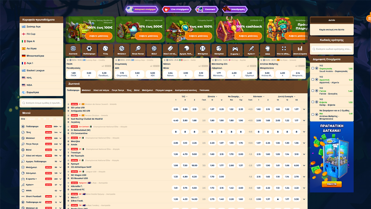This screenshot has width=371, height=209.
Task: Open the Σούπερ Λιγκ championship link
Action: pos(33,27)
